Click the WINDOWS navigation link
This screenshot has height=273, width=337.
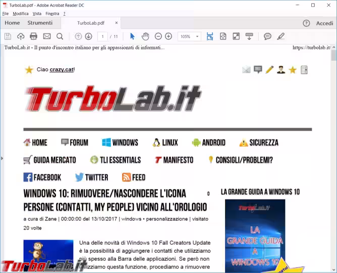[120, 143]
